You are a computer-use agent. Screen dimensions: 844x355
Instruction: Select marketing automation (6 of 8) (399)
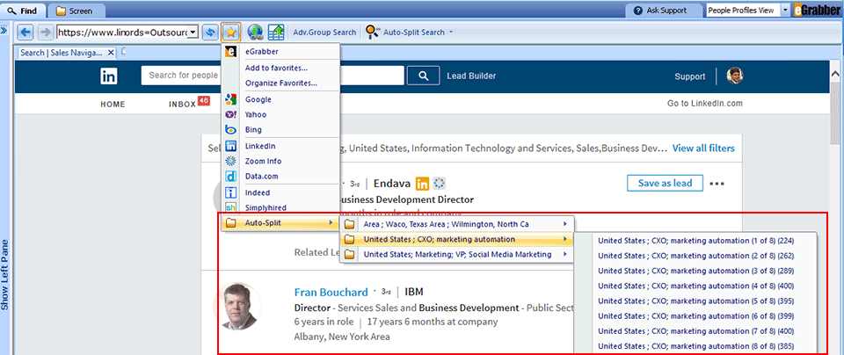696,316
